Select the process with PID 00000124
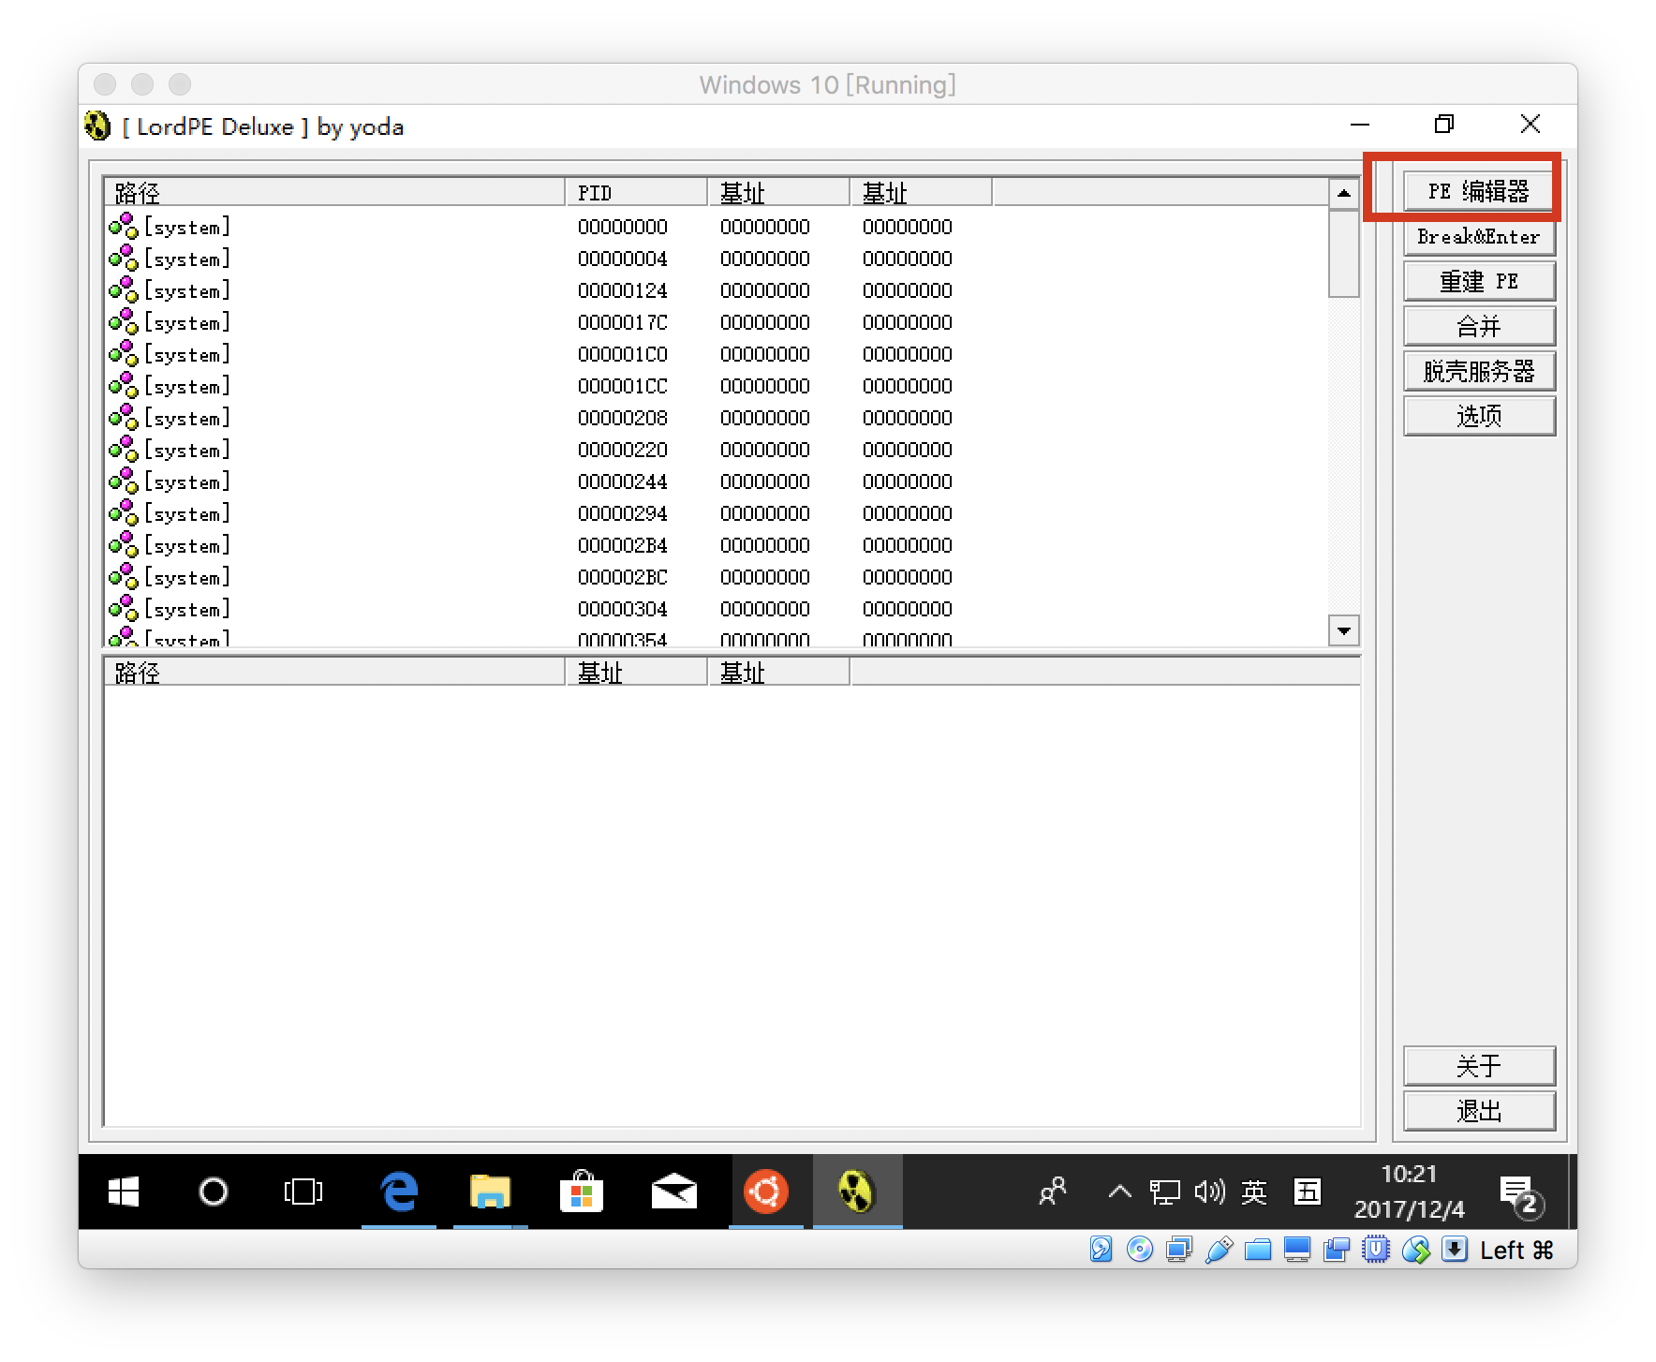Viewport: 1656px width, 1362px height. (x=622, y=290)
